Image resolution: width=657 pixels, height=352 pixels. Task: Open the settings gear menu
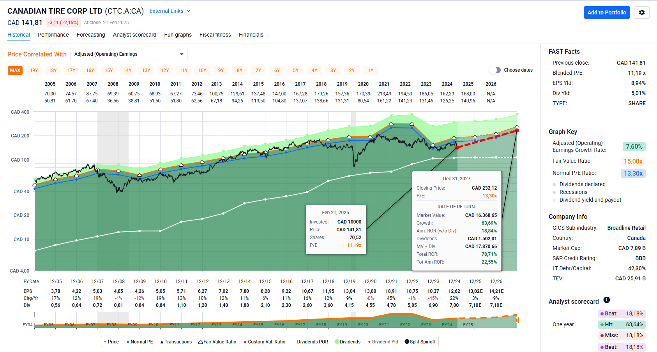click(x=641, y=12)
